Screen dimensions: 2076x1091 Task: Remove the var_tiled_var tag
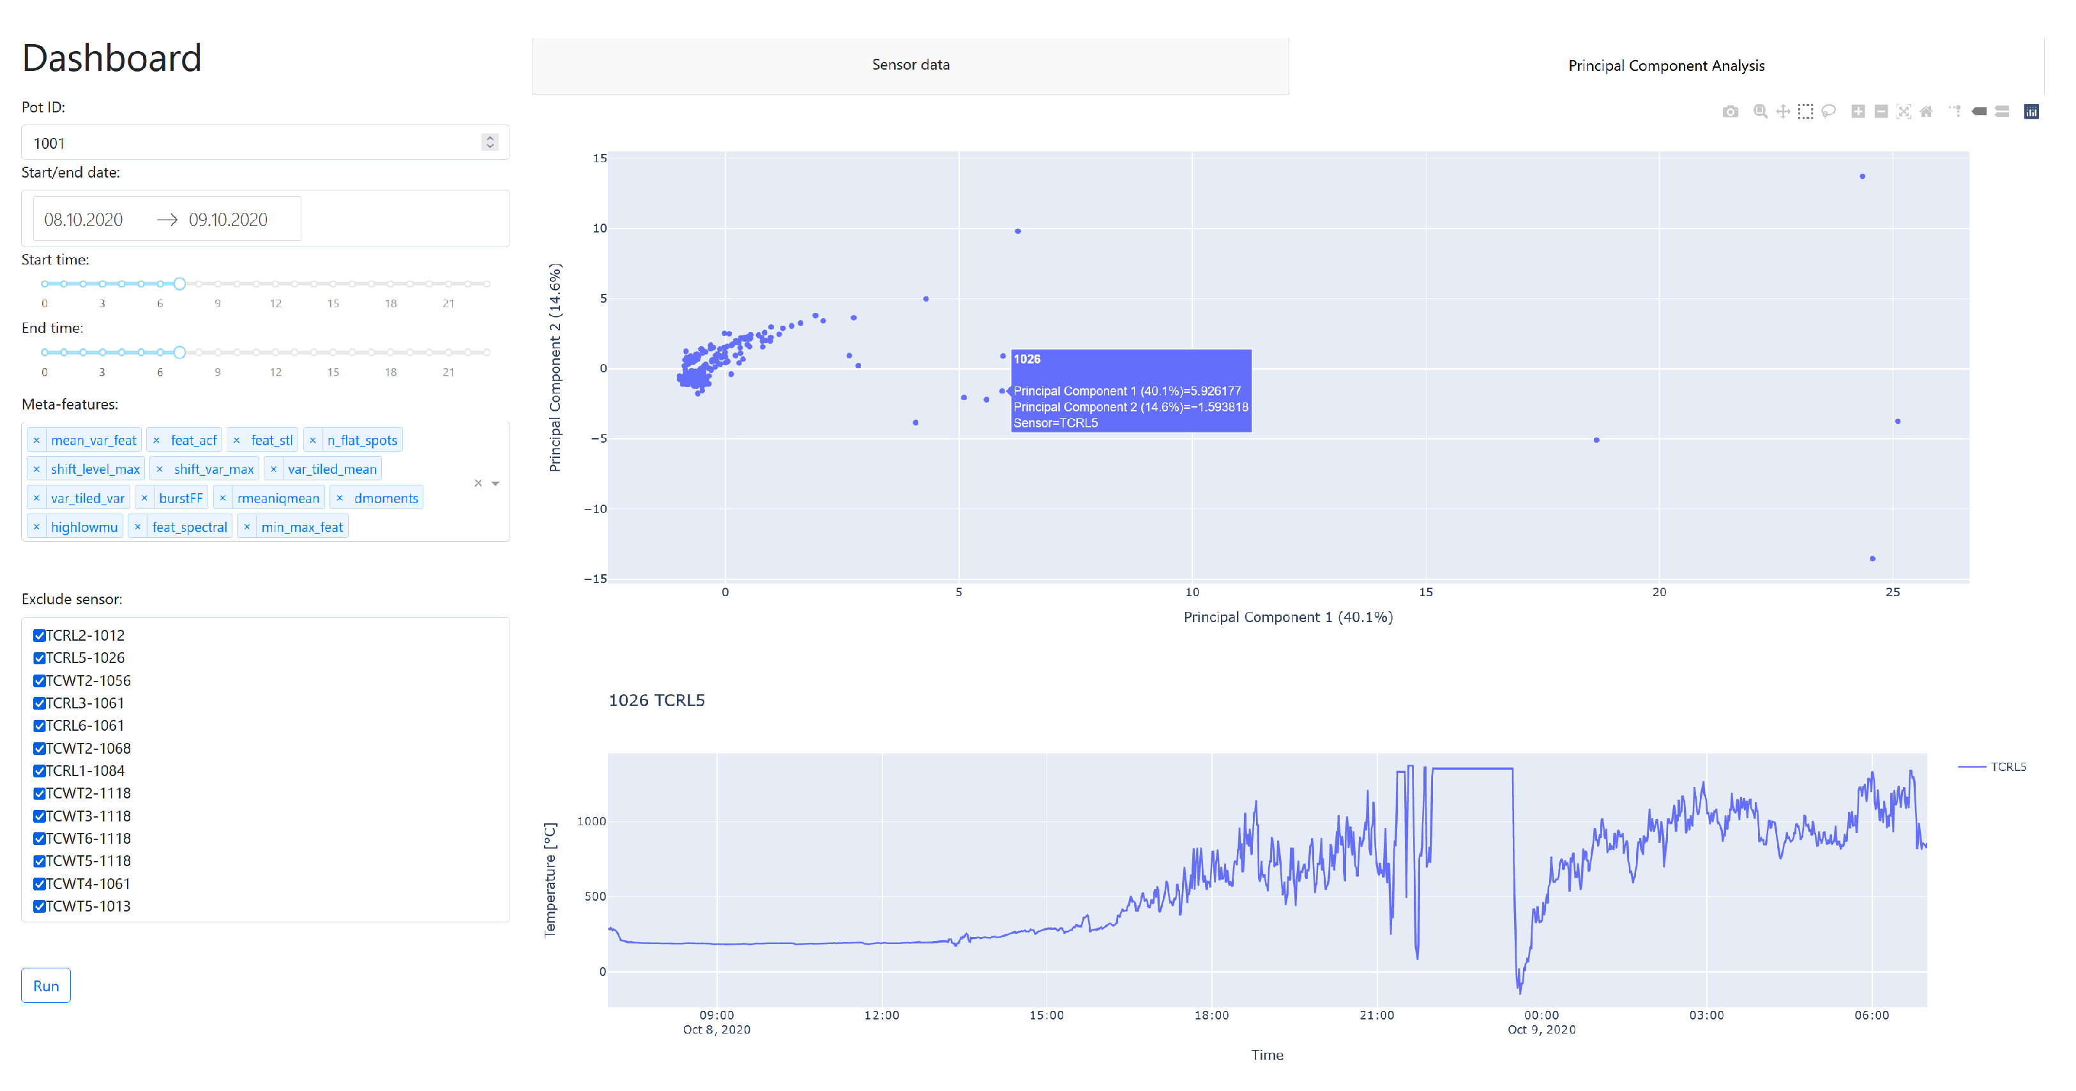click(36, 498)
